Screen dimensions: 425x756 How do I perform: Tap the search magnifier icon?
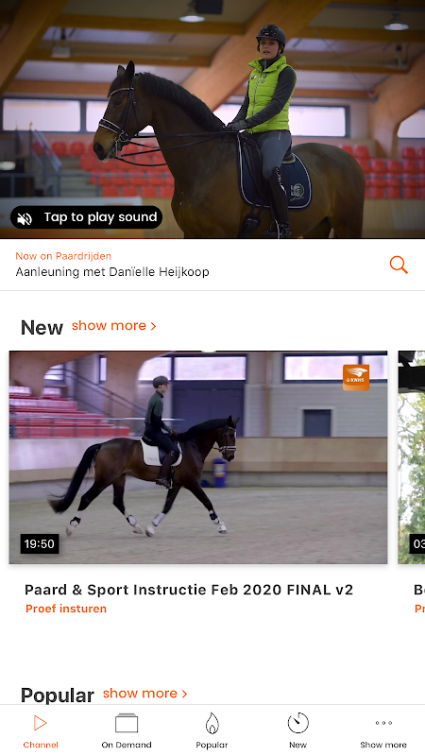pos(399,265)
